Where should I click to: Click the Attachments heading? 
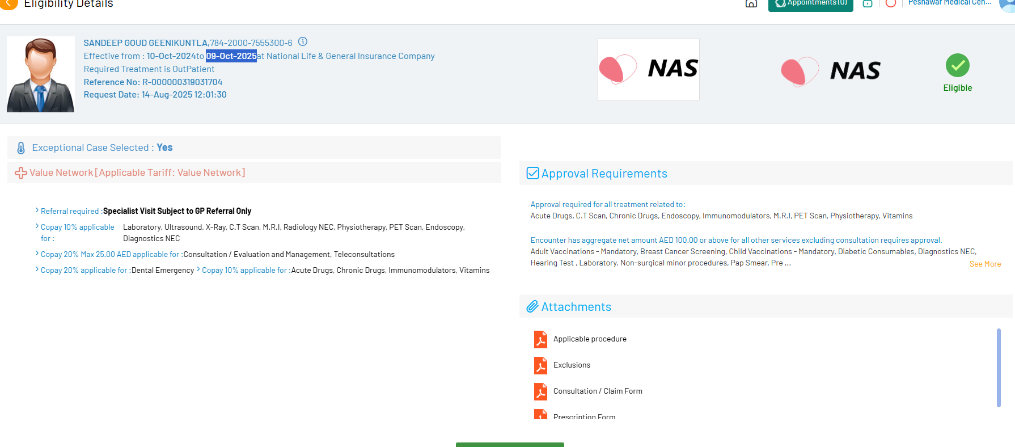pos(576,307)
